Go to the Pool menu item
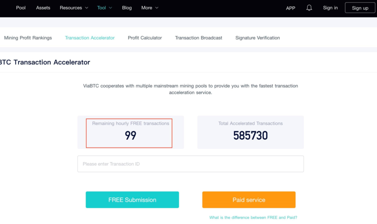 21,8
